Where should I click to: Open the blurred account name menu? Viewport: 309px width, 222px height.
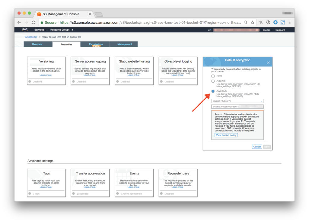237,30
